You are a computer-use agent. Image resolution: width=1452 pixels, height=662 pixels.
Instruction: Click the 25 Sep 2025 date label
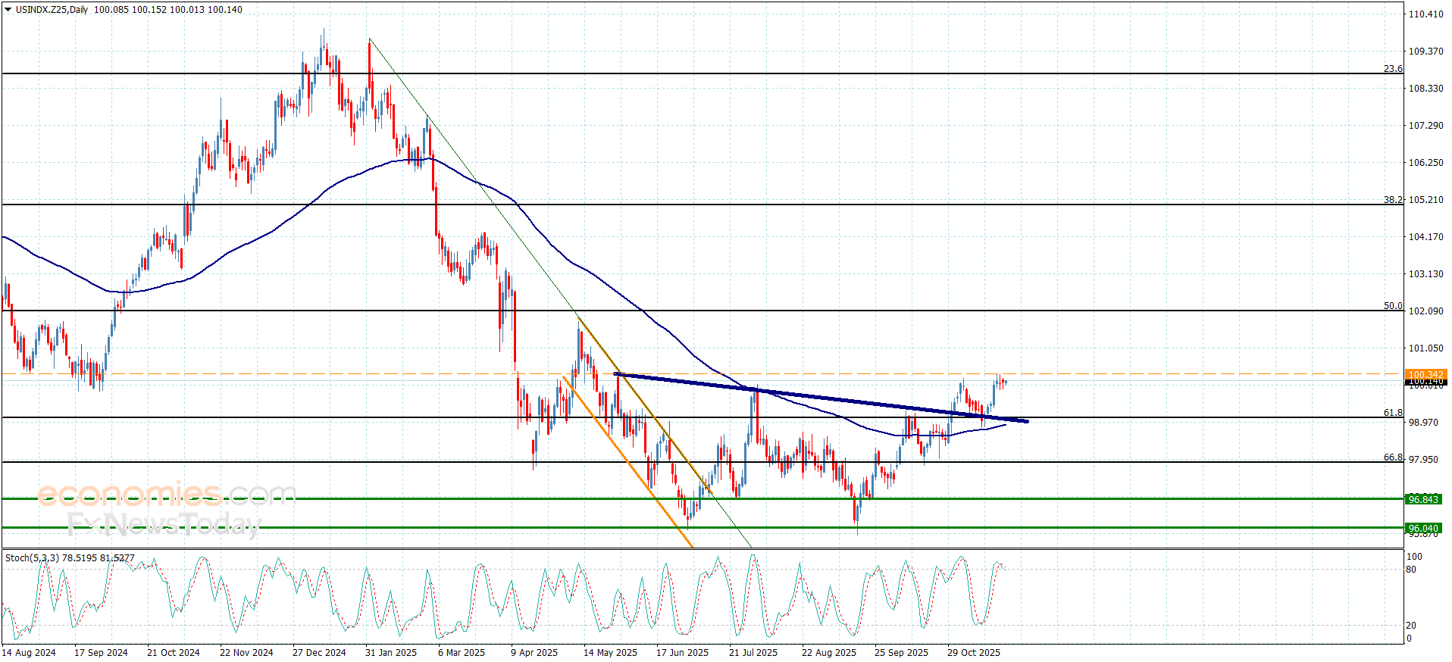point(901,652)
